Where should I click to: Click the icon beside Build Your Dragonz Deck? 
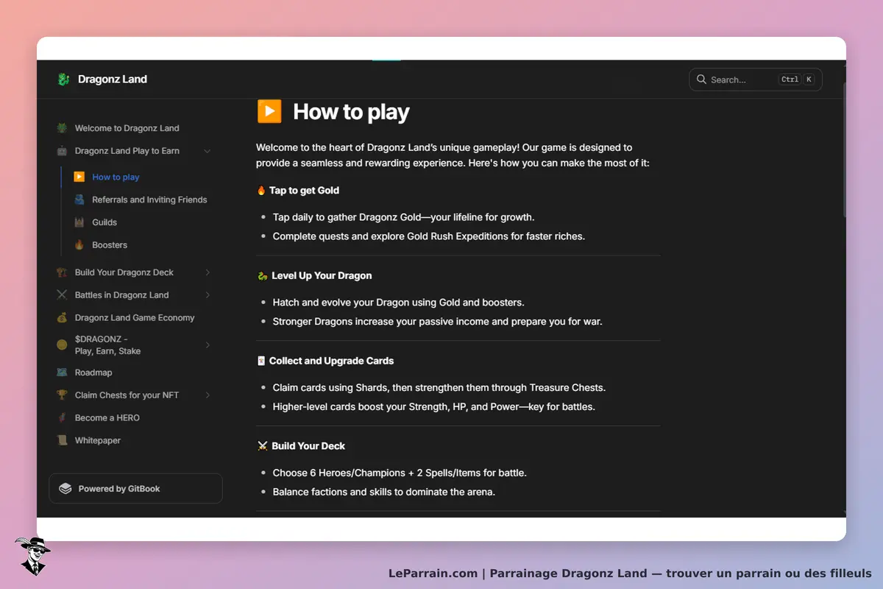[x=62, y=272]
